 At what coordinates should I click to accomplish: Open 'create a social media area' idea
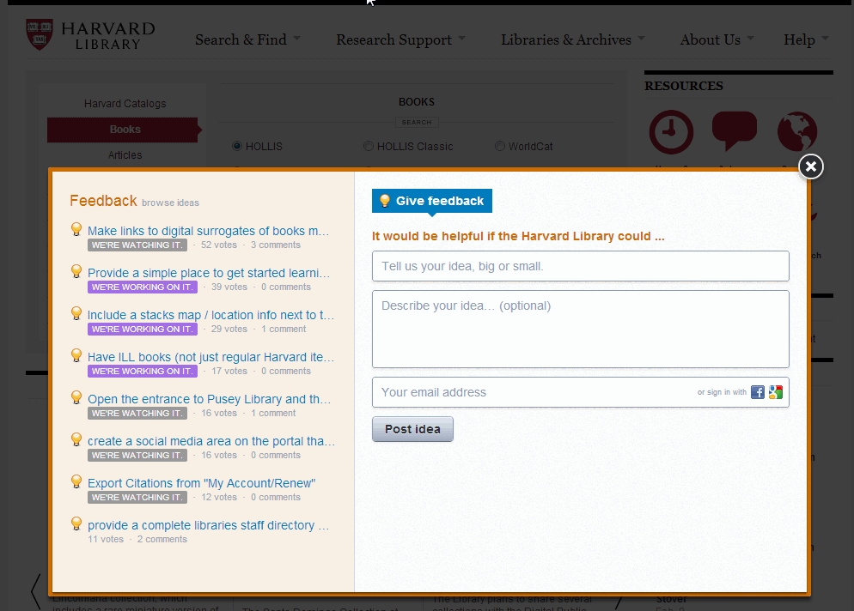[x=211, y=441]
